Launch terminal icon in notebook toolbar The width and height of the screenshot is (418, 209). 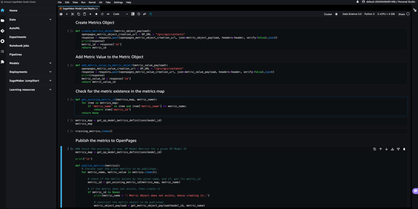coord(133,14)
